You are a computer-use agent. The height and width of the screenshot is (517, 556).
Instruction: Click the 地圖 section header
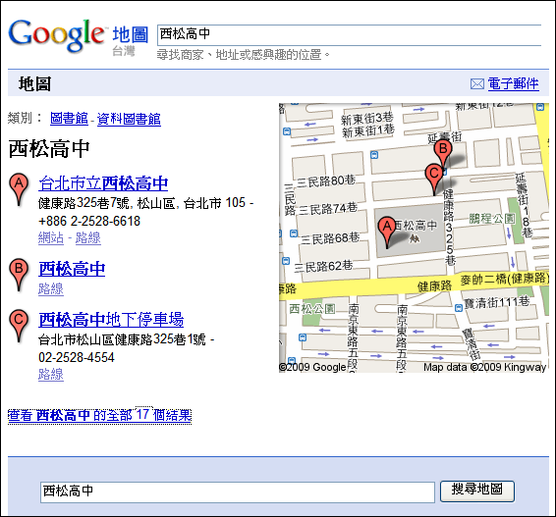point(34,84)
